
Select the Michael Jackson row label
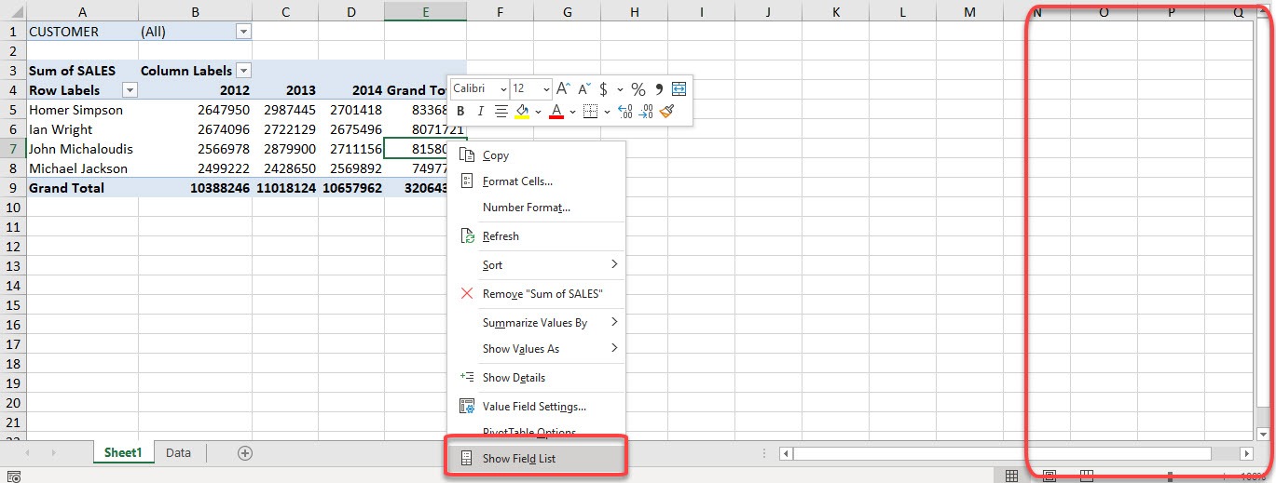coord(83,168)
